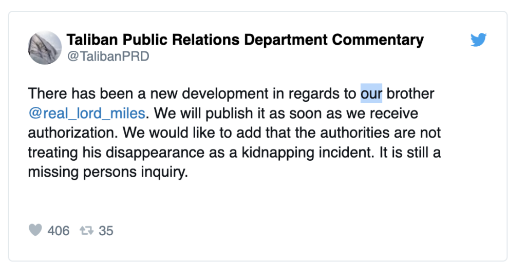The height and width of the screenshot is (263, 526).
Task: Open the Taliban PRD profile avatar
Action: 45,47
